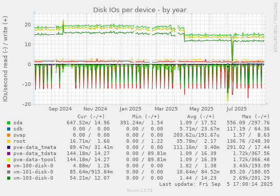
Task: Click the blue sdb legend swatch
Action: coord(9,129)
